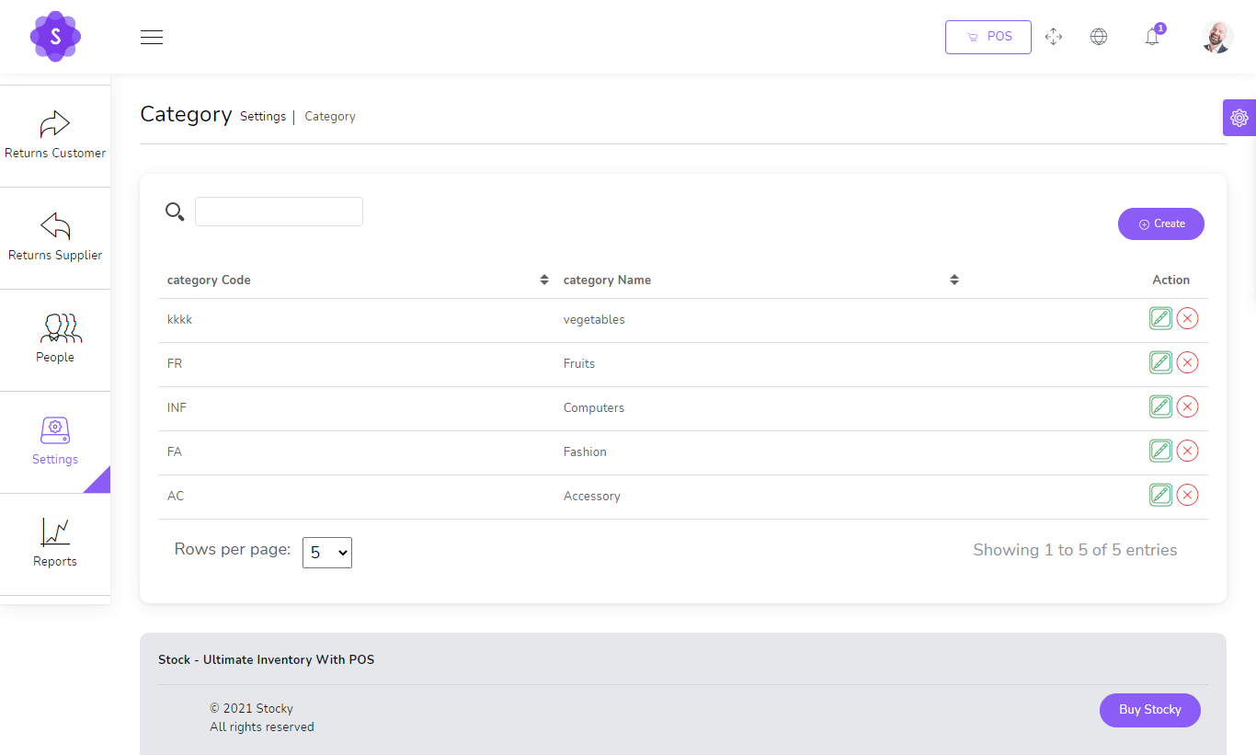
Task: Go to Returns Customer sidebar item
Action: pyautogui.click(x=55, y=135)
